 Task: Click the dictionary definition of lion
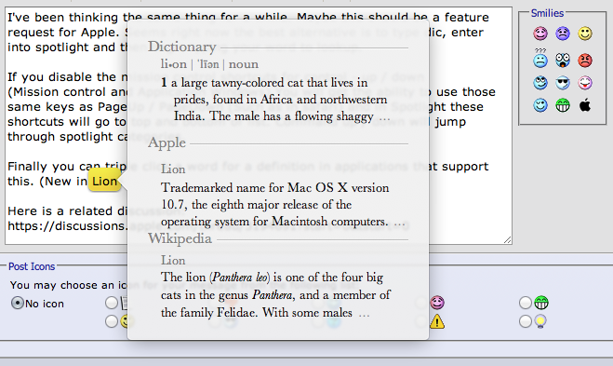pyautogui.click(x=275, y=100)
